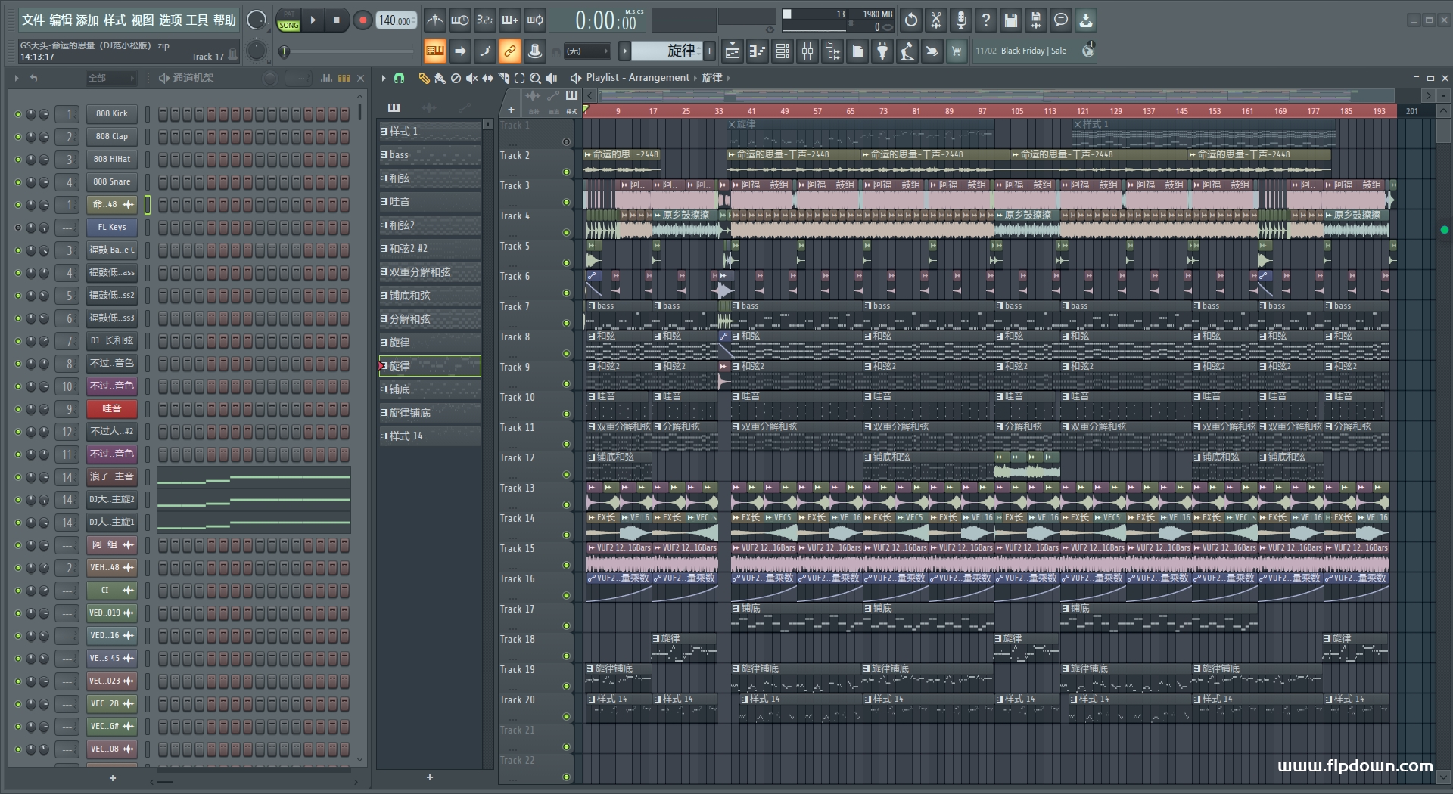Open the 旋律 pattern selector
Screen dimensions: 1453x794
(x=667, y=51)
